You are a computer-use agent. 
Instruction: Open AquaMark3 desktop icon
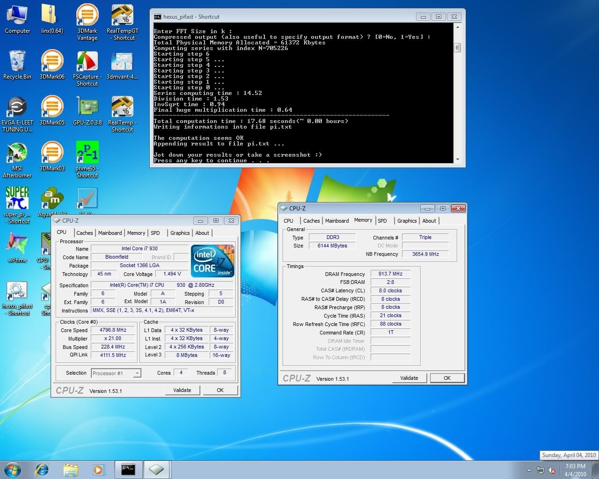pos(52,201)
